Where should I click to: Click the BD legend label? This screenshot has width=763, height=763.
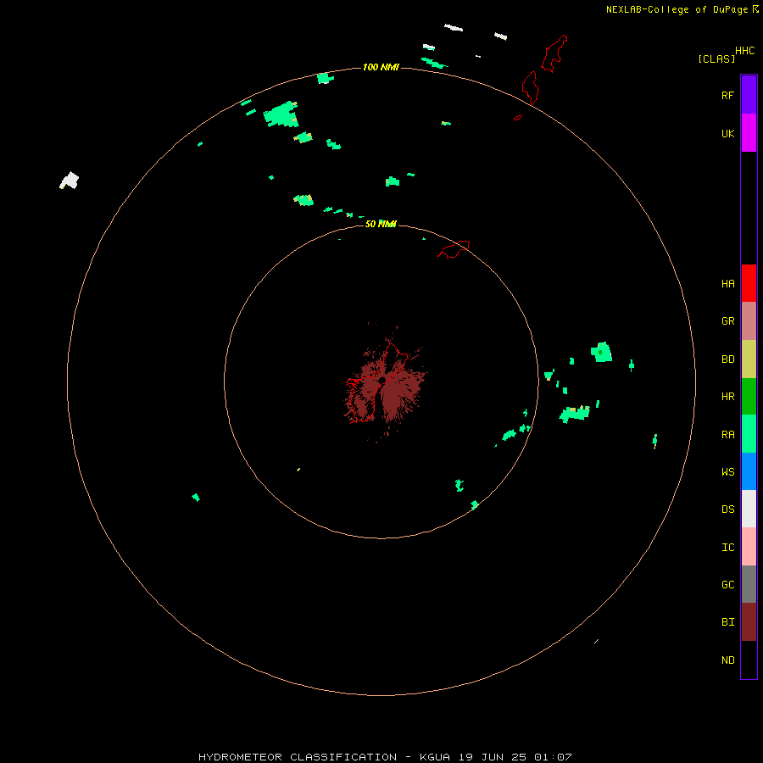click(727, 359)
